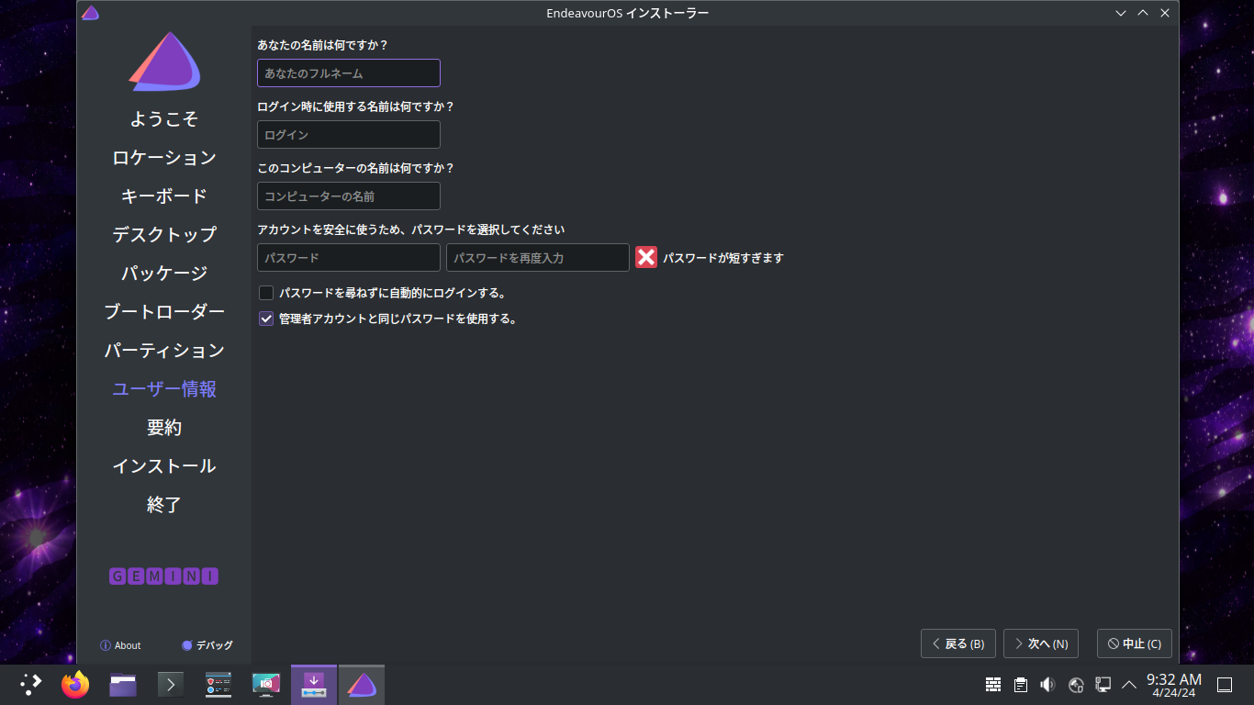The width and height of the screenshot is (1254, 705).
Task: Click the このコンピューターの名前 label
Action: 356,168
